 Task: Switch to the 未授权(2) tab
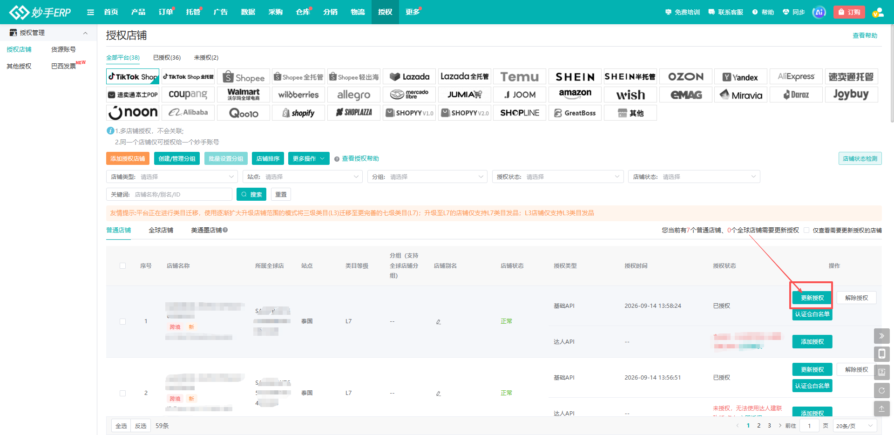click(x=206, y=58)
